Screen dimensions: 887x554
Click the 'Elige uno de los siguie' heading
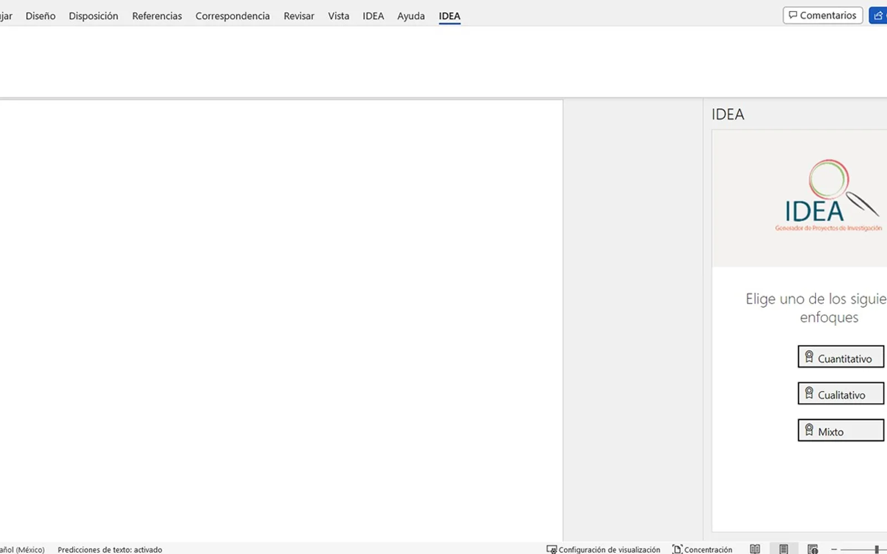(x=816, y=307)
